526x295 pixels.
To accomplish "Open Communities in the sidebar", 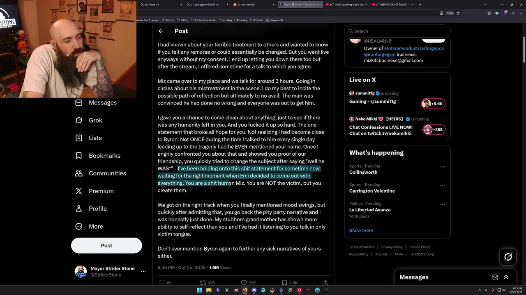I will coord(100,173).
